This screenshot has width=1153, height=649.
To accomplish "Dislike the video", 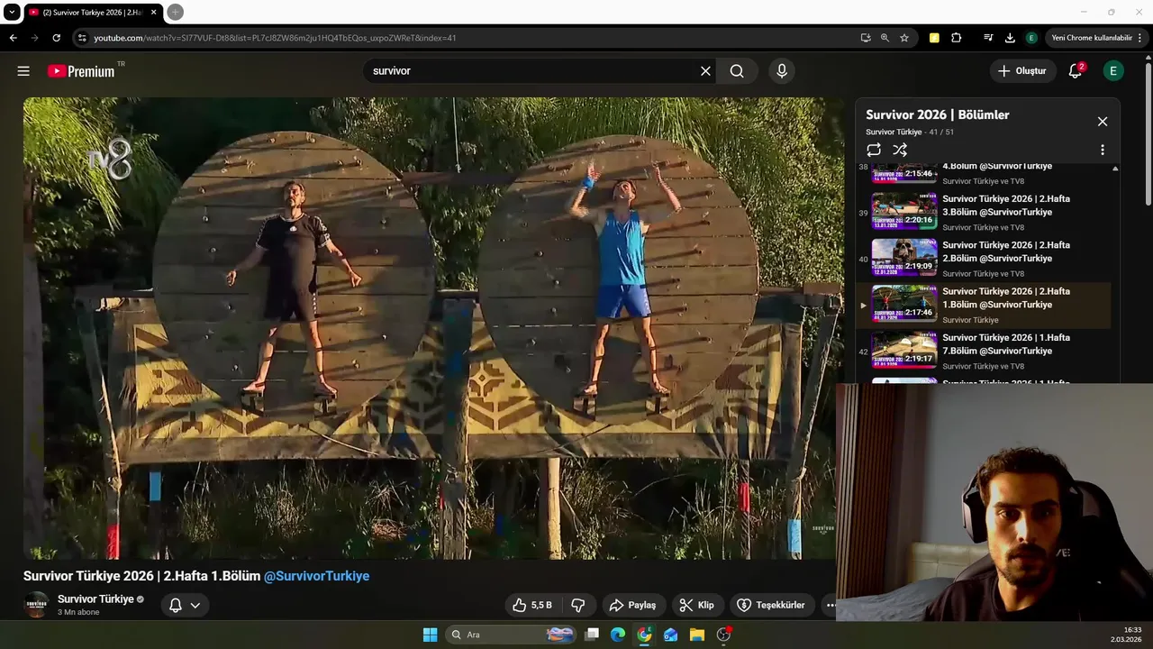I will pyautogui.click(x=579, y=605).
